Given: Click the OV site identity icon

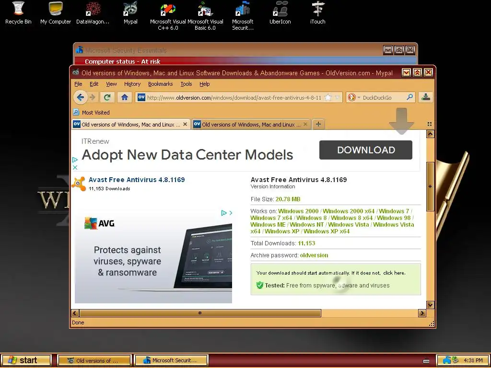Looking at the screenshot, I should (x=141, y=97).
